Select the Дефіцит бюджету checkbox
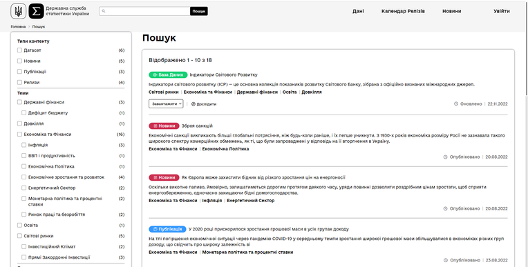 coord(24,112)
